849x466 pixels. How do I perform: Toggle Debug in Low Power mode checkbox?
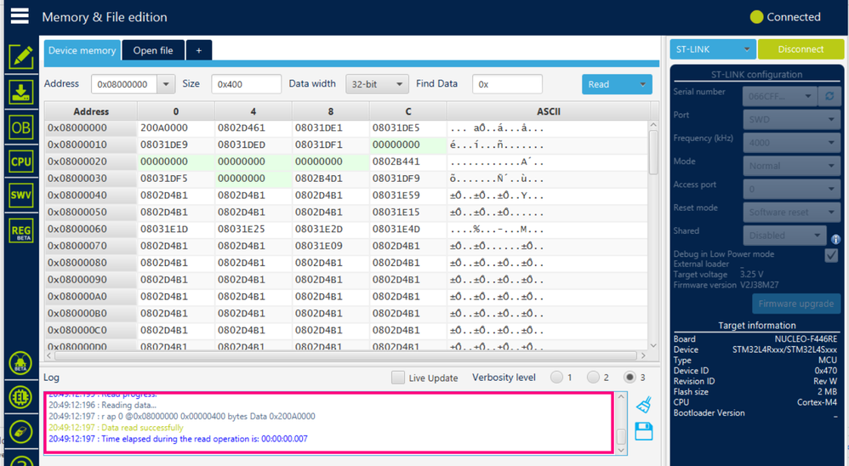click(831, 255)
